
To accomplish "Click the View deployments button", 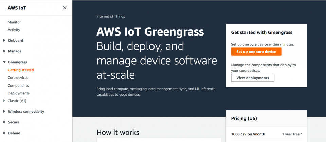I will (x=253, y=78).
